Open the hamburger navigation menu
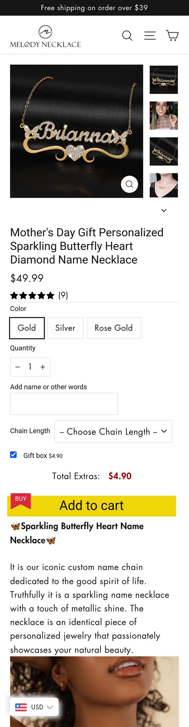The height and width of the screenshot is (727, 189). click(150, 35)
